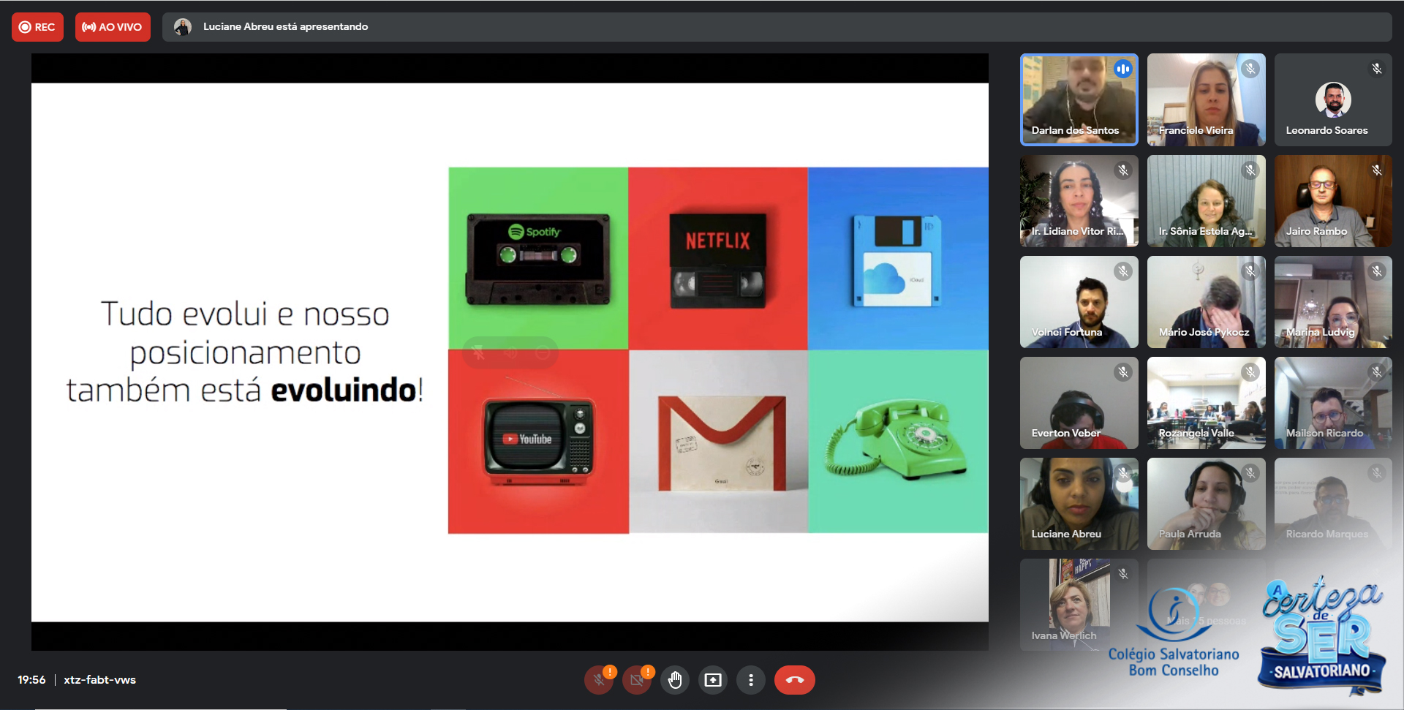Click the presenter avatar in the top bar

(183, 27)
